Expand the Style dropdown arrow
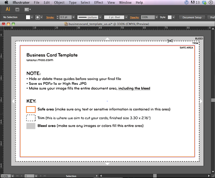Viewport: 215px width, 178px height. [x=174, y=17]
